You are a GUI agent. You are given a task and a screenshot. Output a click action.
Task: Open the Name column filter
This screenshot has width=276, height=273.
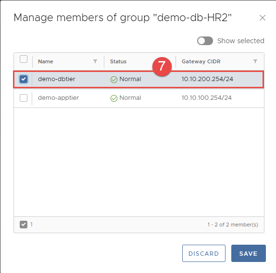[x=95, y=61]
